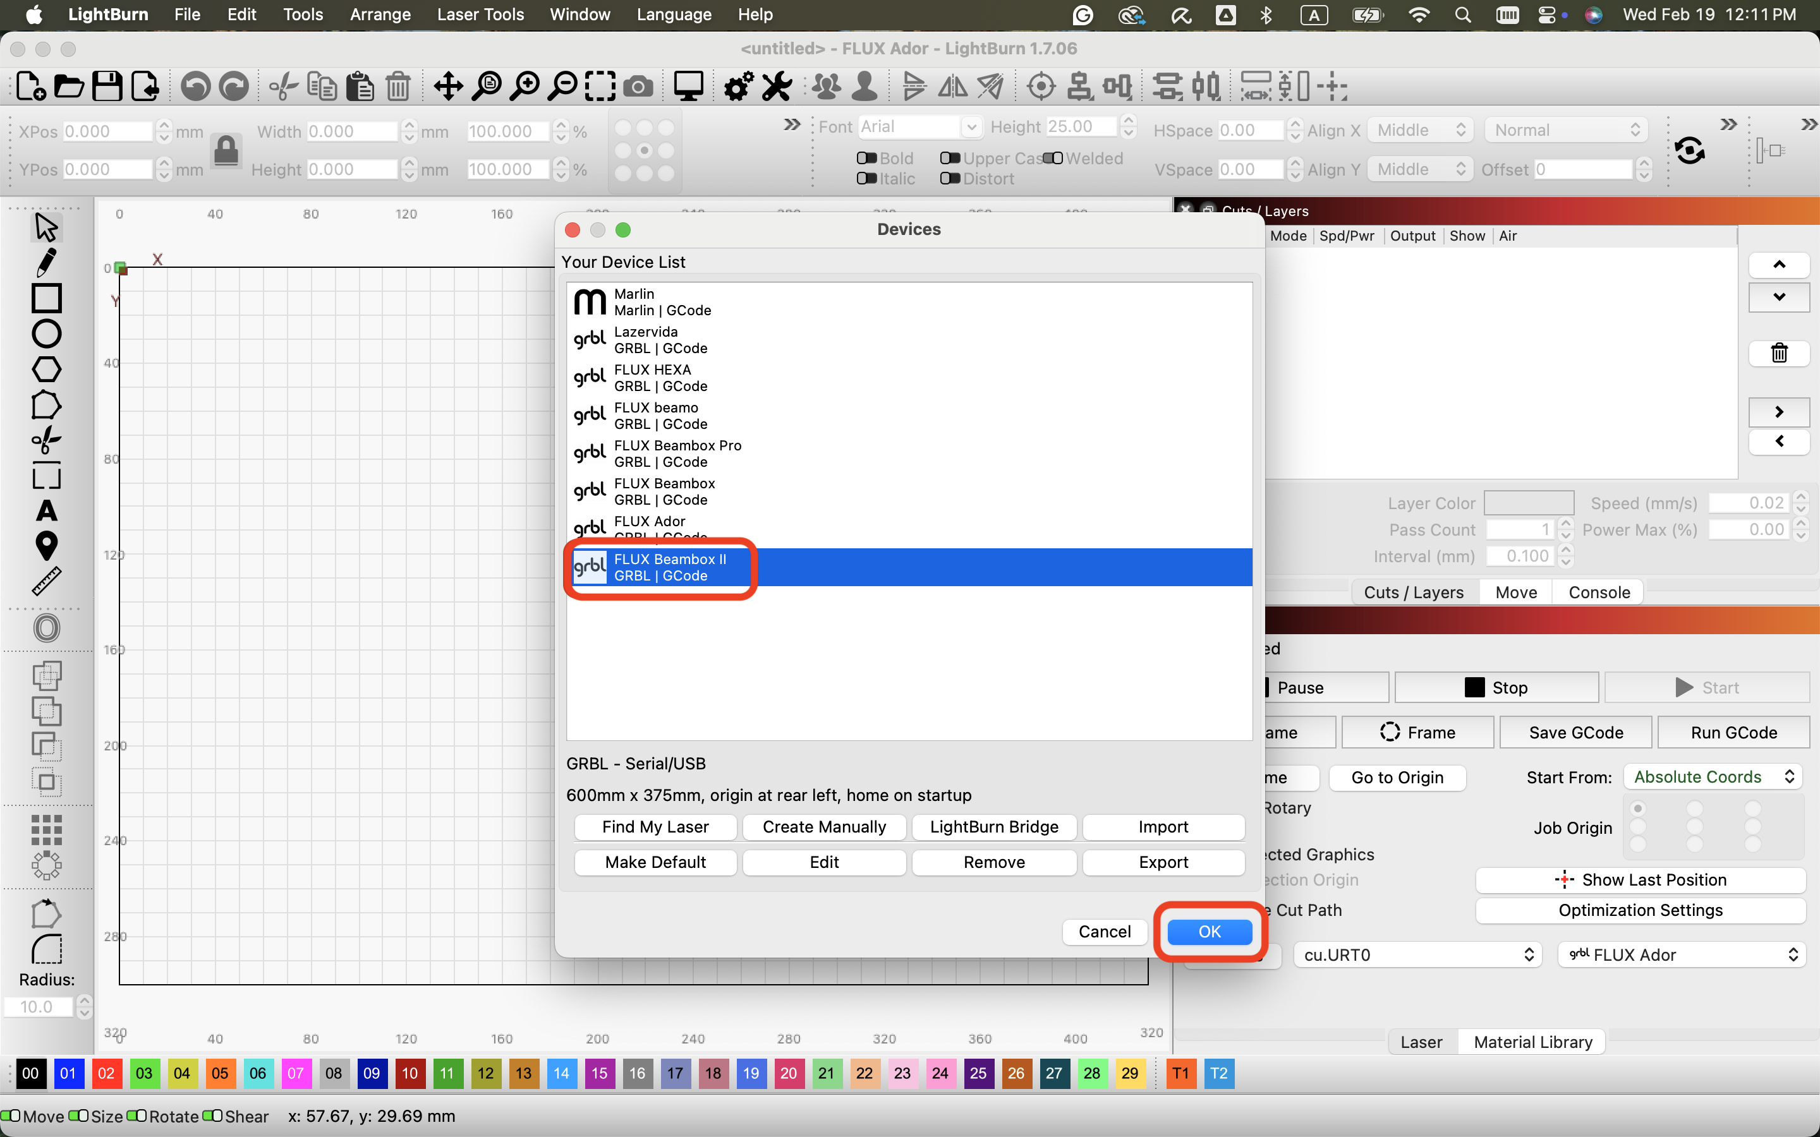The height and width of the screenshot is (1137, 1820).
Task: Click the Zoom In magnifier icon
Action: pyautogui.click(x=525, y=87)
